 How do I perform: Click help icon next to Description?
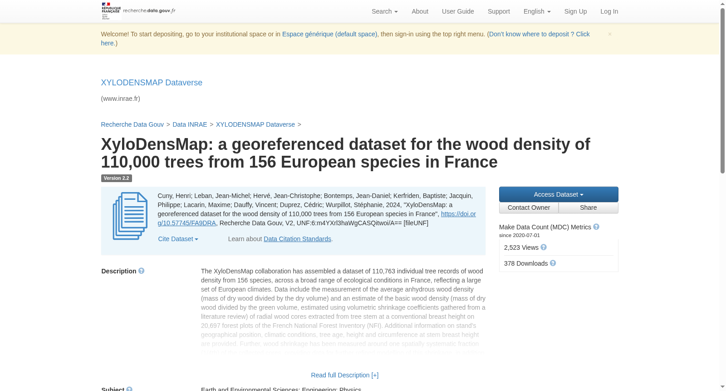[142, 271]
